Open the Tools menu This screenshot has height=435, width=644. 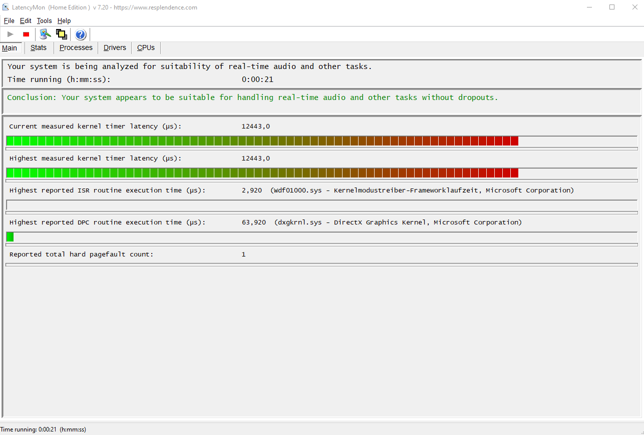(44, 21)
